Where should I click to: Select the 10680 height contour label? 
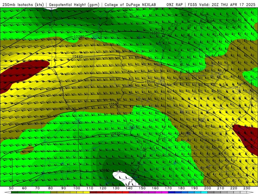coord(104,170)
